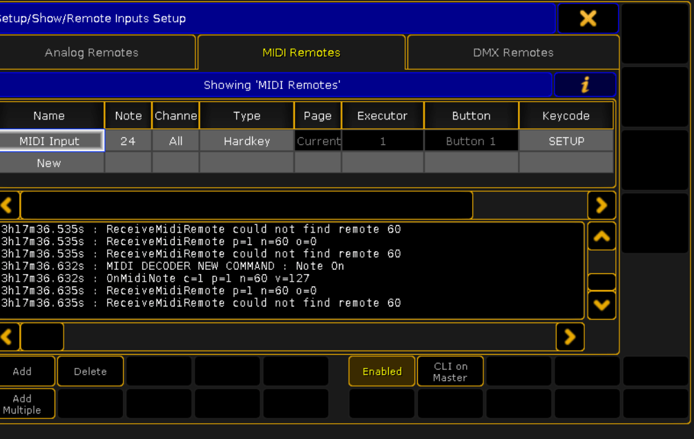Click the right arrow of the upper scrollbar

(601, 205)
